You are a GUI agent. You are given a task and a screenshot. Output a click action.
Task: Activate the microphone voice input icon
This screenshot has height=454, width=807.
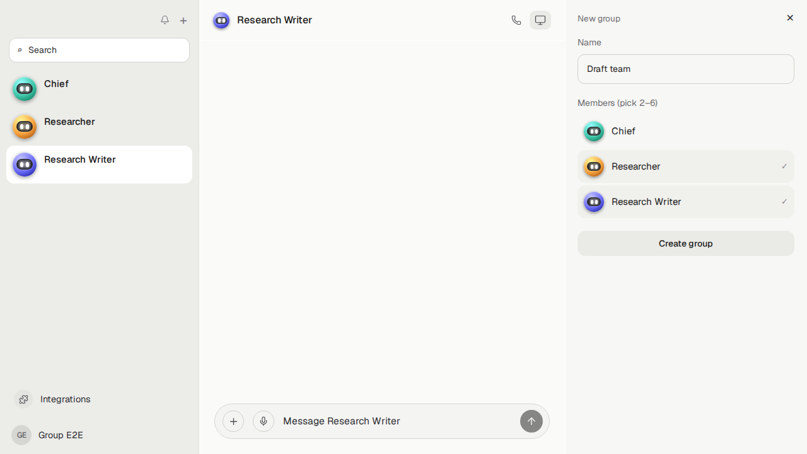(264, 421)
